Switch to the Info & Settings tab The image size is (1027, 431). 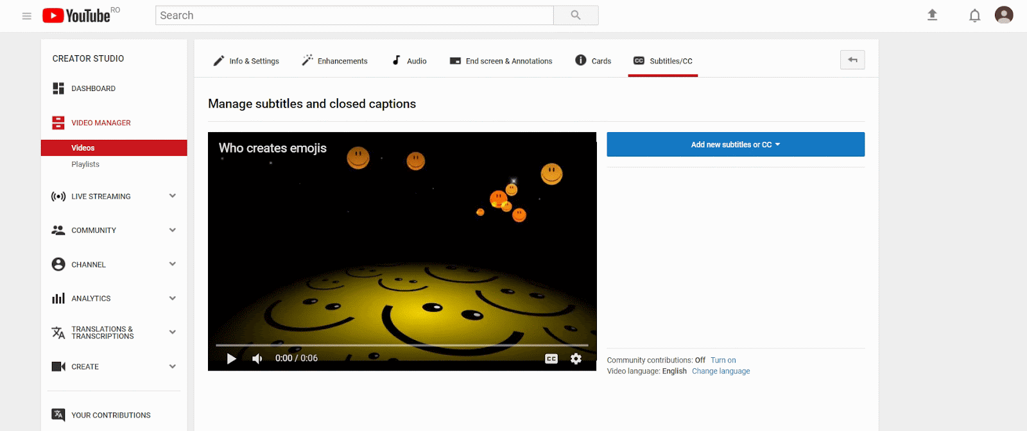pos(246,61)
